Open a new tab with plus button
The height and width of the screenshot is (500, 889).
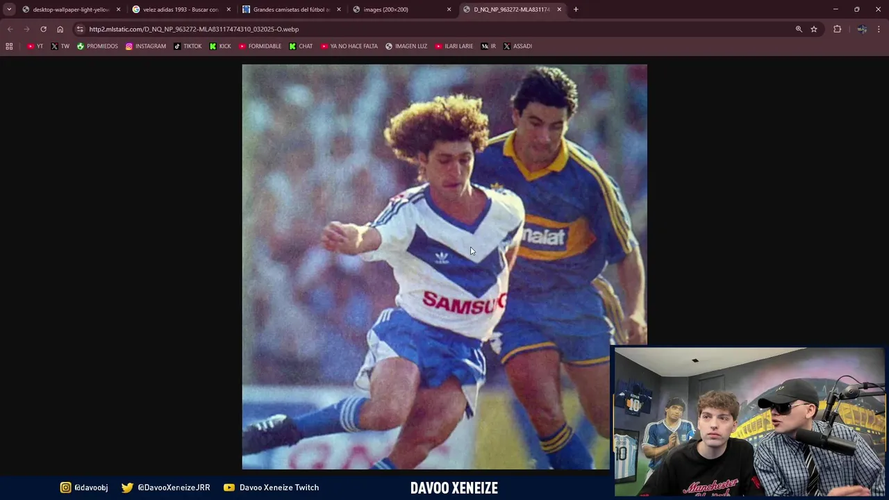pyautogui.click(x=576, y=10)
